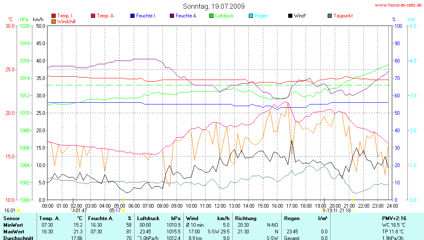Click the 19:16 triangle marker on timeline
Viewport: 424px width, 240px height.
[324, 210]
